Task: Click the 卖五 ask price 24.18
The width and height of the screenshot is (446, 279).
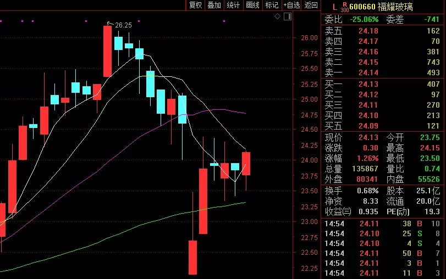Action: 368,31
